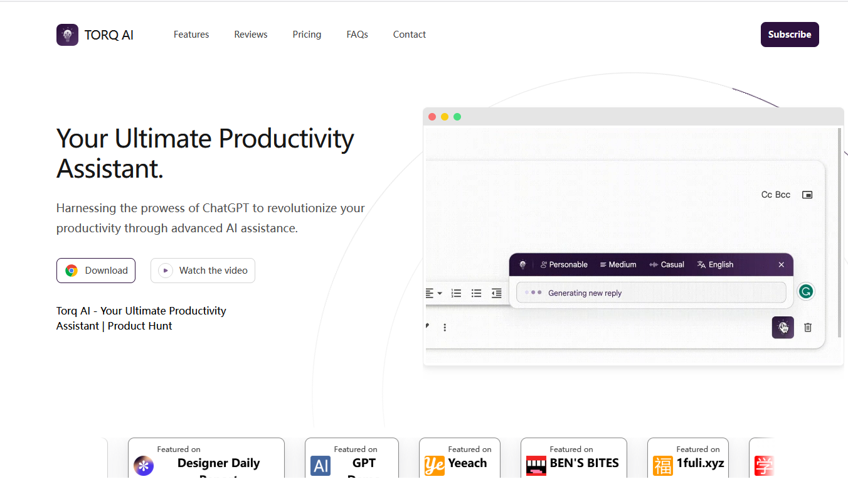Click the orange Ye Yeeach logo icon

coord(435,466)
